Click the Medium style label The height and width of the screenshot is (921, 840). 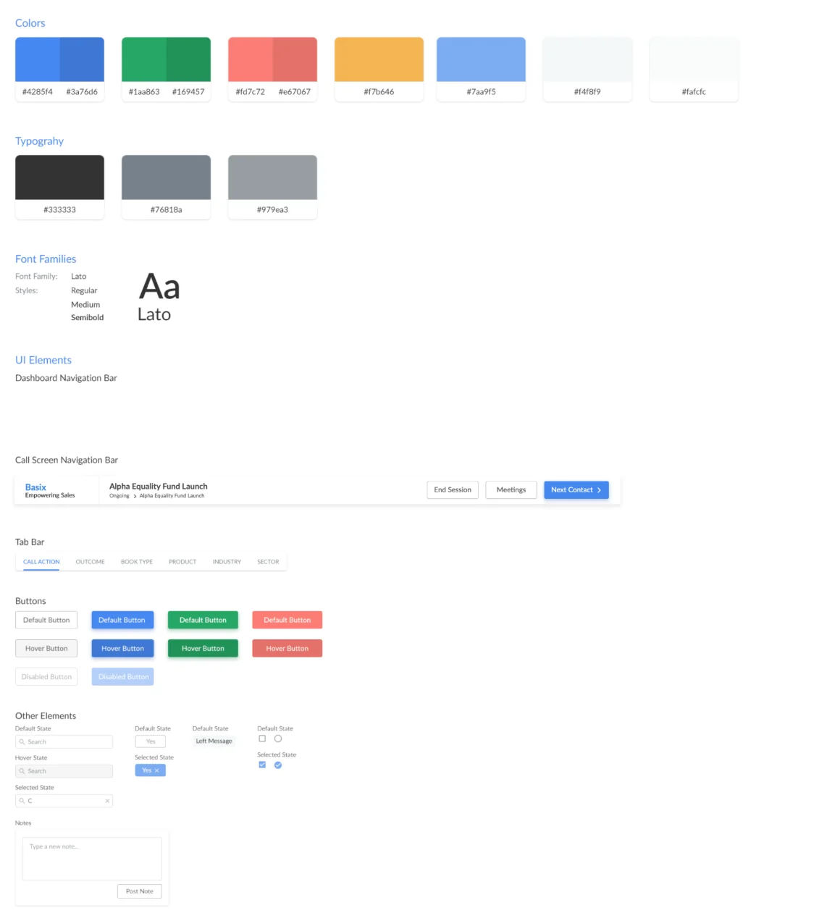point(85,305)
